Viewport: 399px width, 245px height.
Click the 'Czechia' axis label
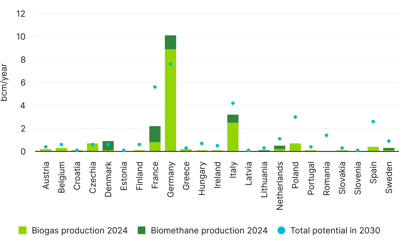[92, 177]
